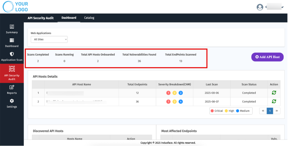The width and height of the screenshot is (288, 146).
Task: Click the Scan Status column header
Action: 249,84
